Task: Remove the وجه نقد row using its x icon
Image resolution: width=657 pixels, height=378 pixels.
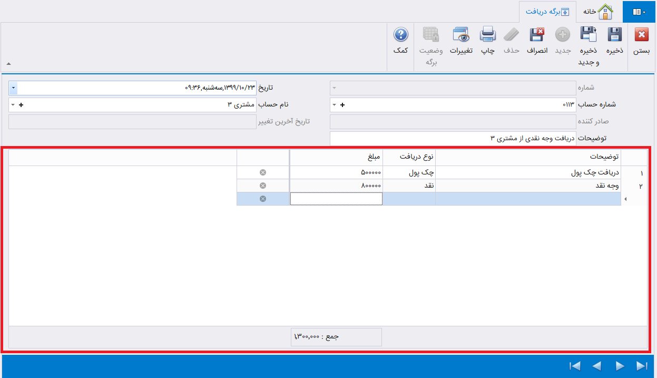Action: tap(263, 186)
